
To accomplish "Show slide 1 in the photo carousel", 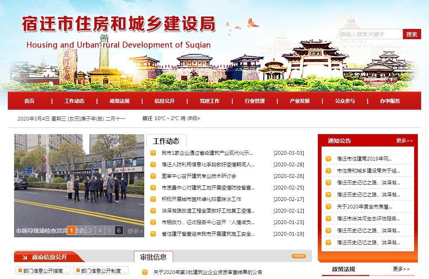I will (x=71, y=230).
